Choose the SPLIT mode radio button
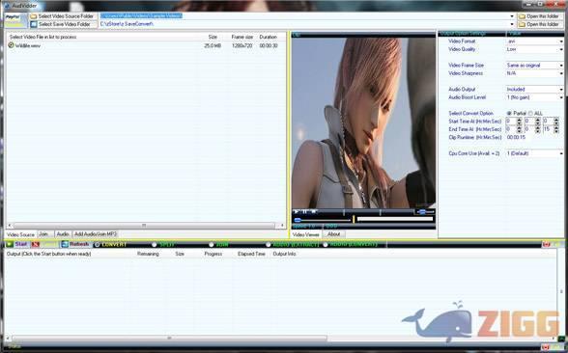The image size is (568, 353). [155, 245]
